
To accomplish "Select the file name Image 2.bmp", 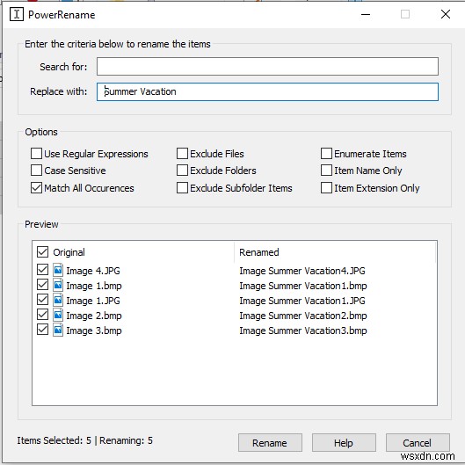I will click(x=94, y=316).
